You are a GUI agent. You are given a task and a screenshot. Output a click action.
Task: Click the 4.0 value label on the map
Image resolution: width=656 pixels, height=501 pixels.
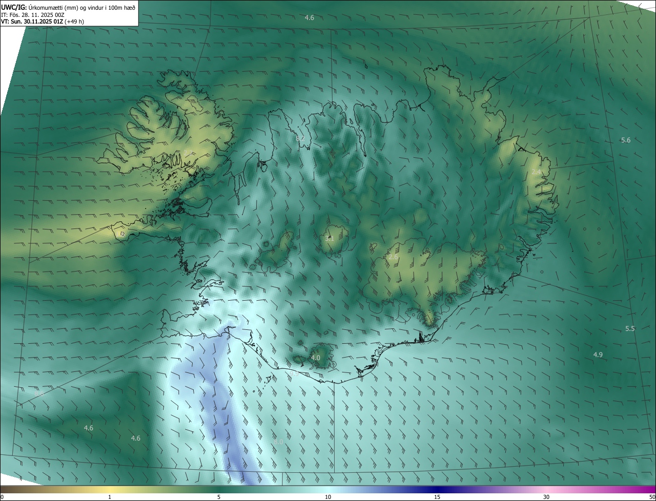[316, 358]
